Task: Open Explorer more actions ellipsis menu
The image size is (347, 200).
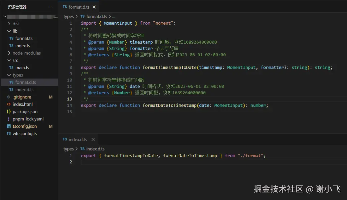Action: click(50, 7)
